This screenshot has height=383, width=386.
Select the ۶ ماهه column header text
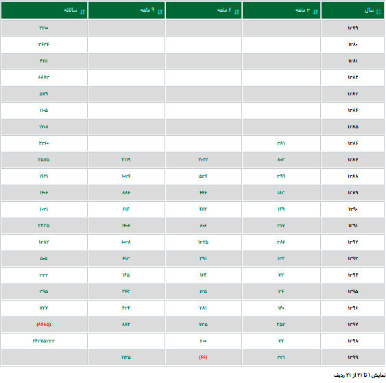[224, 10]
